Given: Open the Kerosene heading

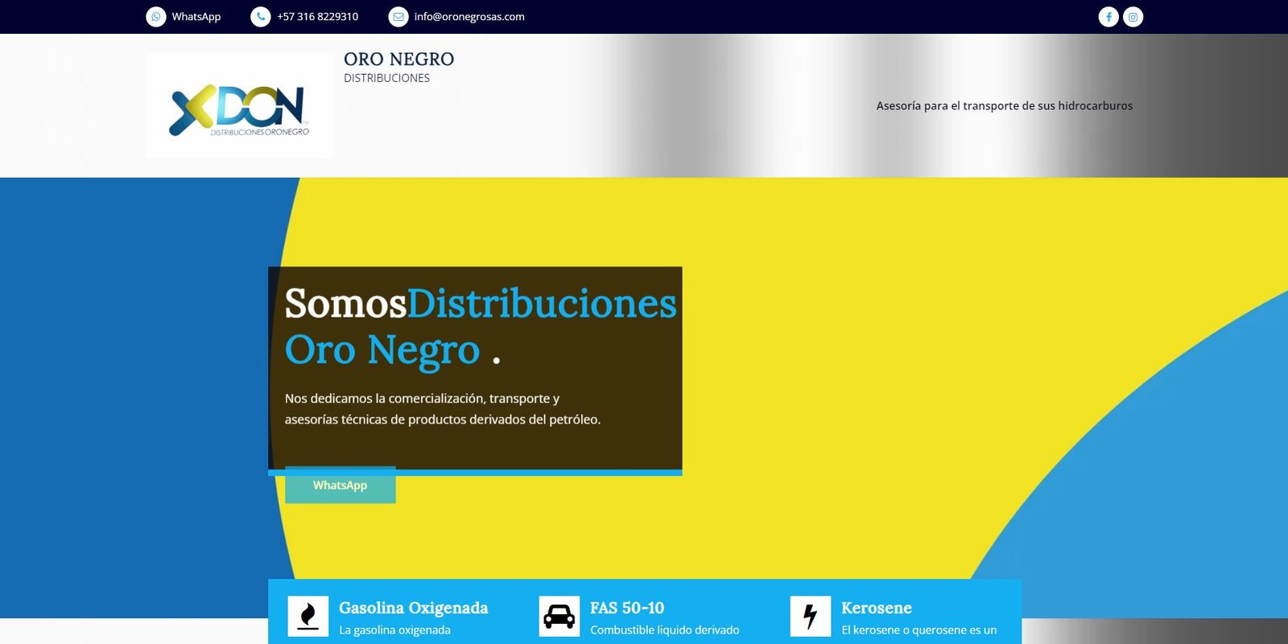Looking at the screenshot, I should point(876,608).
